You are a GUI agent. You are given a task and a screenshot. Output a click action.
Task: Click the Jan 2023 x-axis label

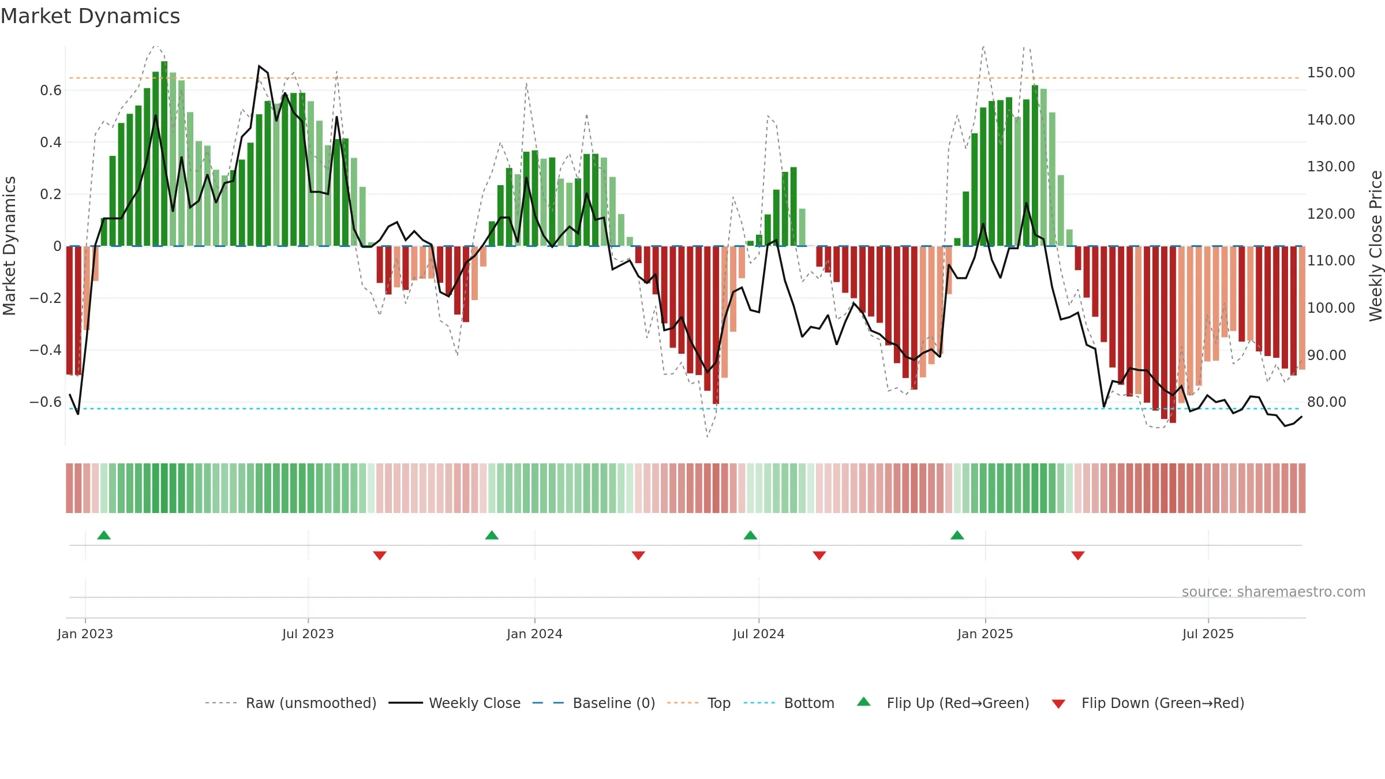85,634
